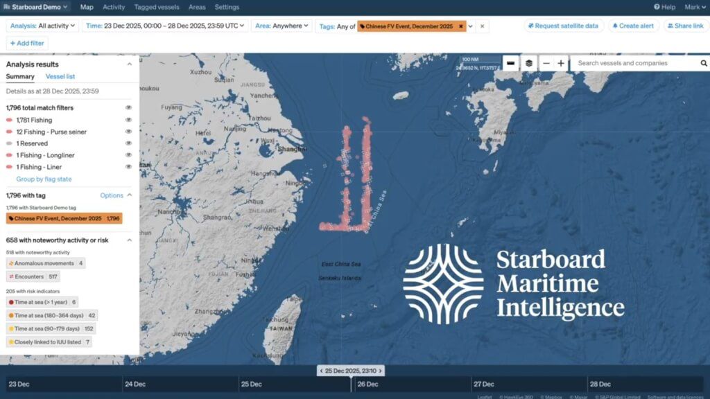Step timeline forward with right arrow

point(381,371)
